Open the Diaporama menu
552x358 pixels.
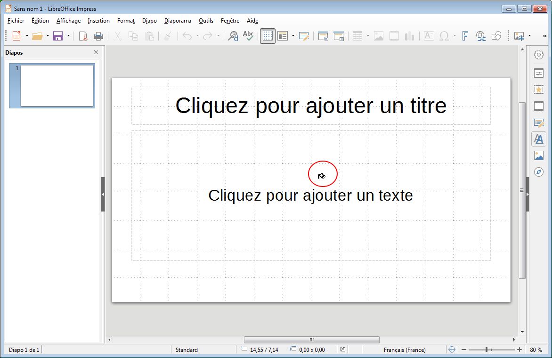click(x=178, y=21)
